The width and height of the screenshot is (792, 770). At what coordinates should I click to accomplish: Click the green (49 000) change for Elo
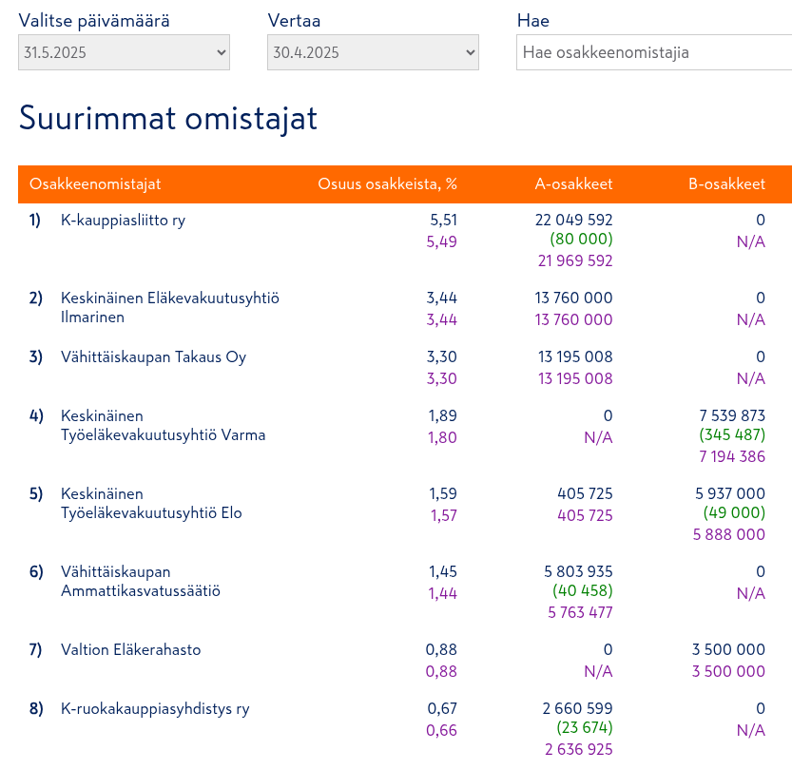(734, 513)
